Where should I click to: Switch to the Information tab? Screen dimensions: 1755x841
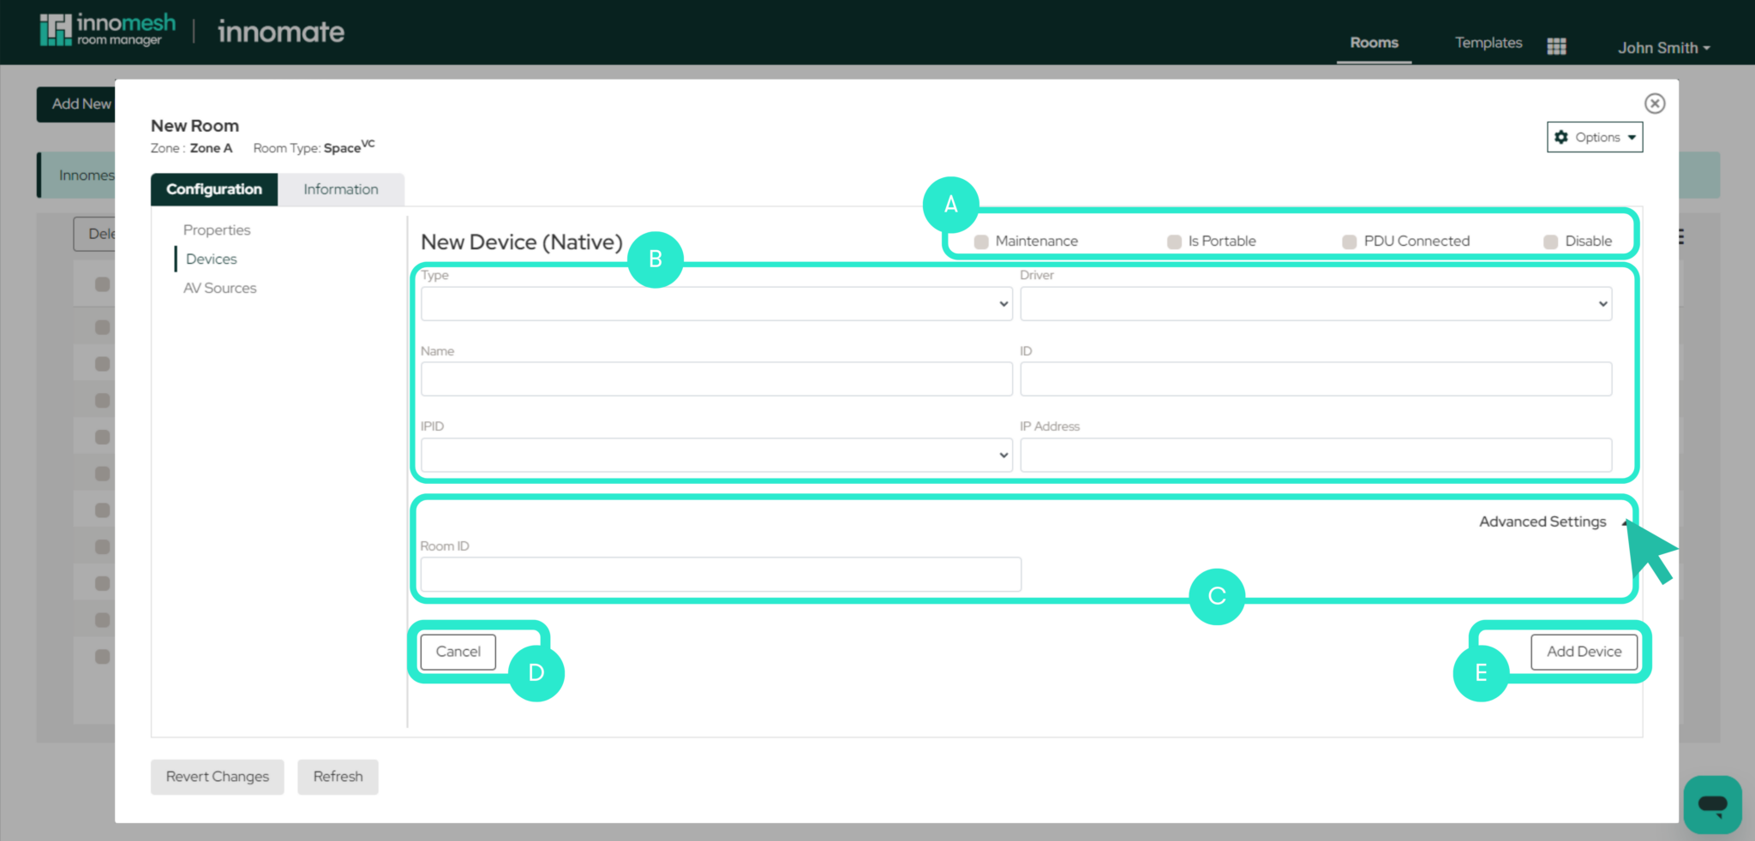pyautogui.click(x=340, y=188)
